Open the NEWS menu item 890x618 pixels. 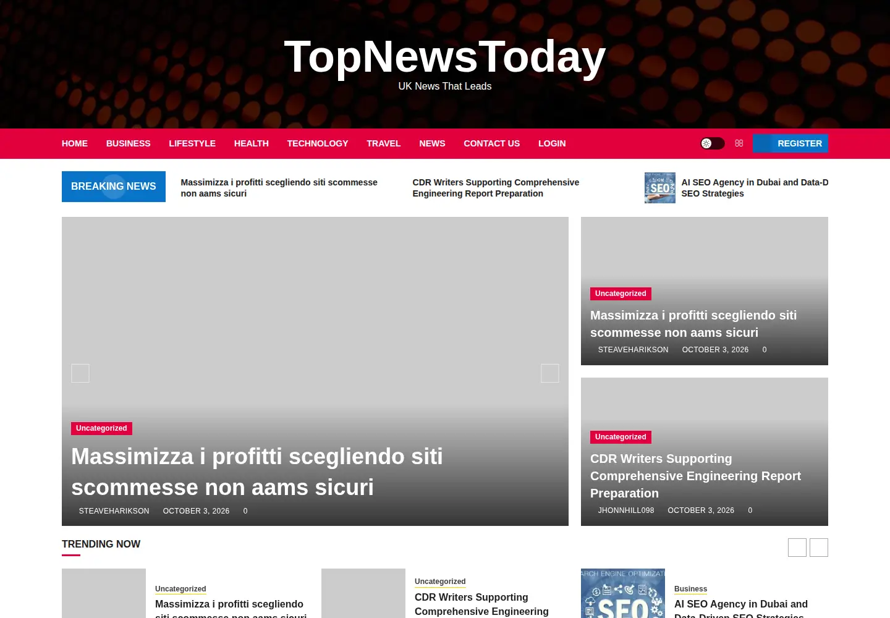click(432, 143)
